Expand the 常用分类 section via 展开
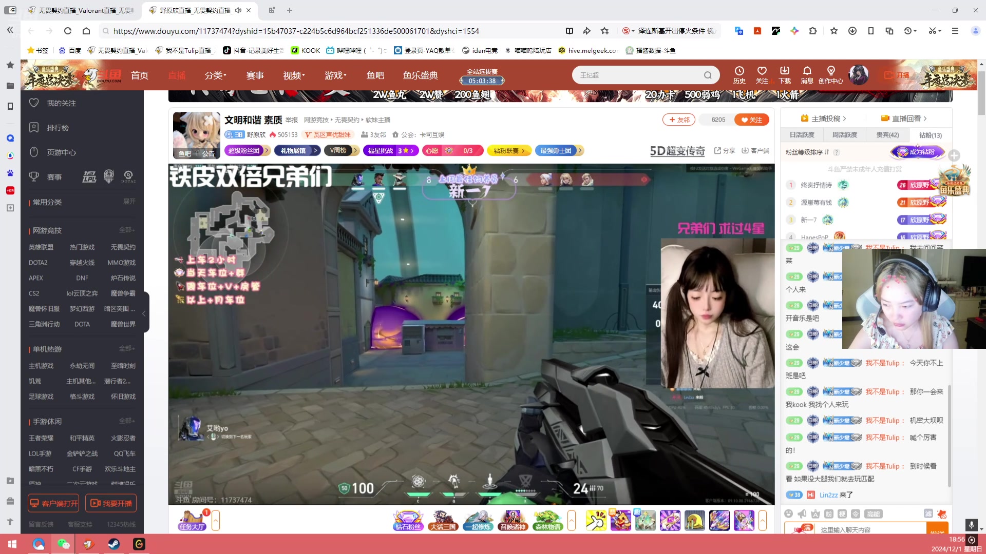Screen dimensions: 986x554 click(x=129, y=202)
